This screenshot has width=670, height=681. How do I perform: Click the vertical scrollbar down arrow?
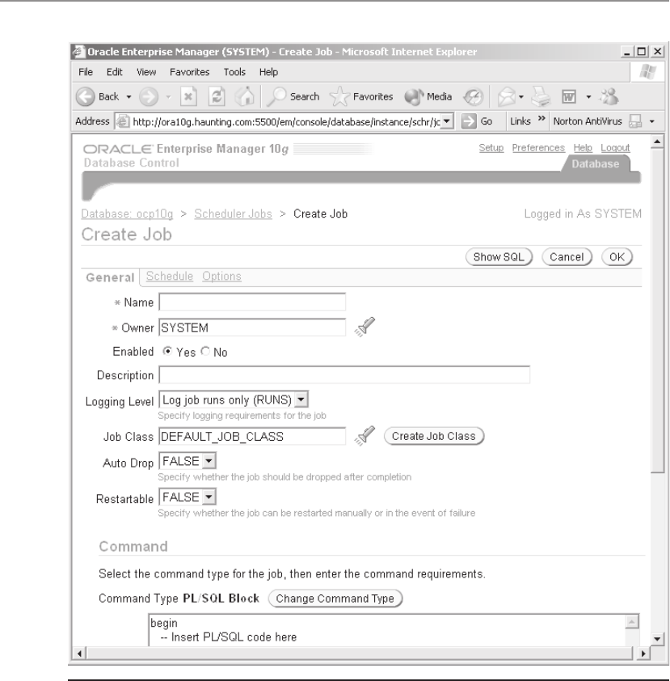click(x=657, y=638)
